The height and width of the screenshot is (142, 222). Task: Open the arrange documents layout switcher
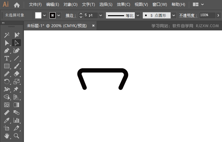pos(198,5)
